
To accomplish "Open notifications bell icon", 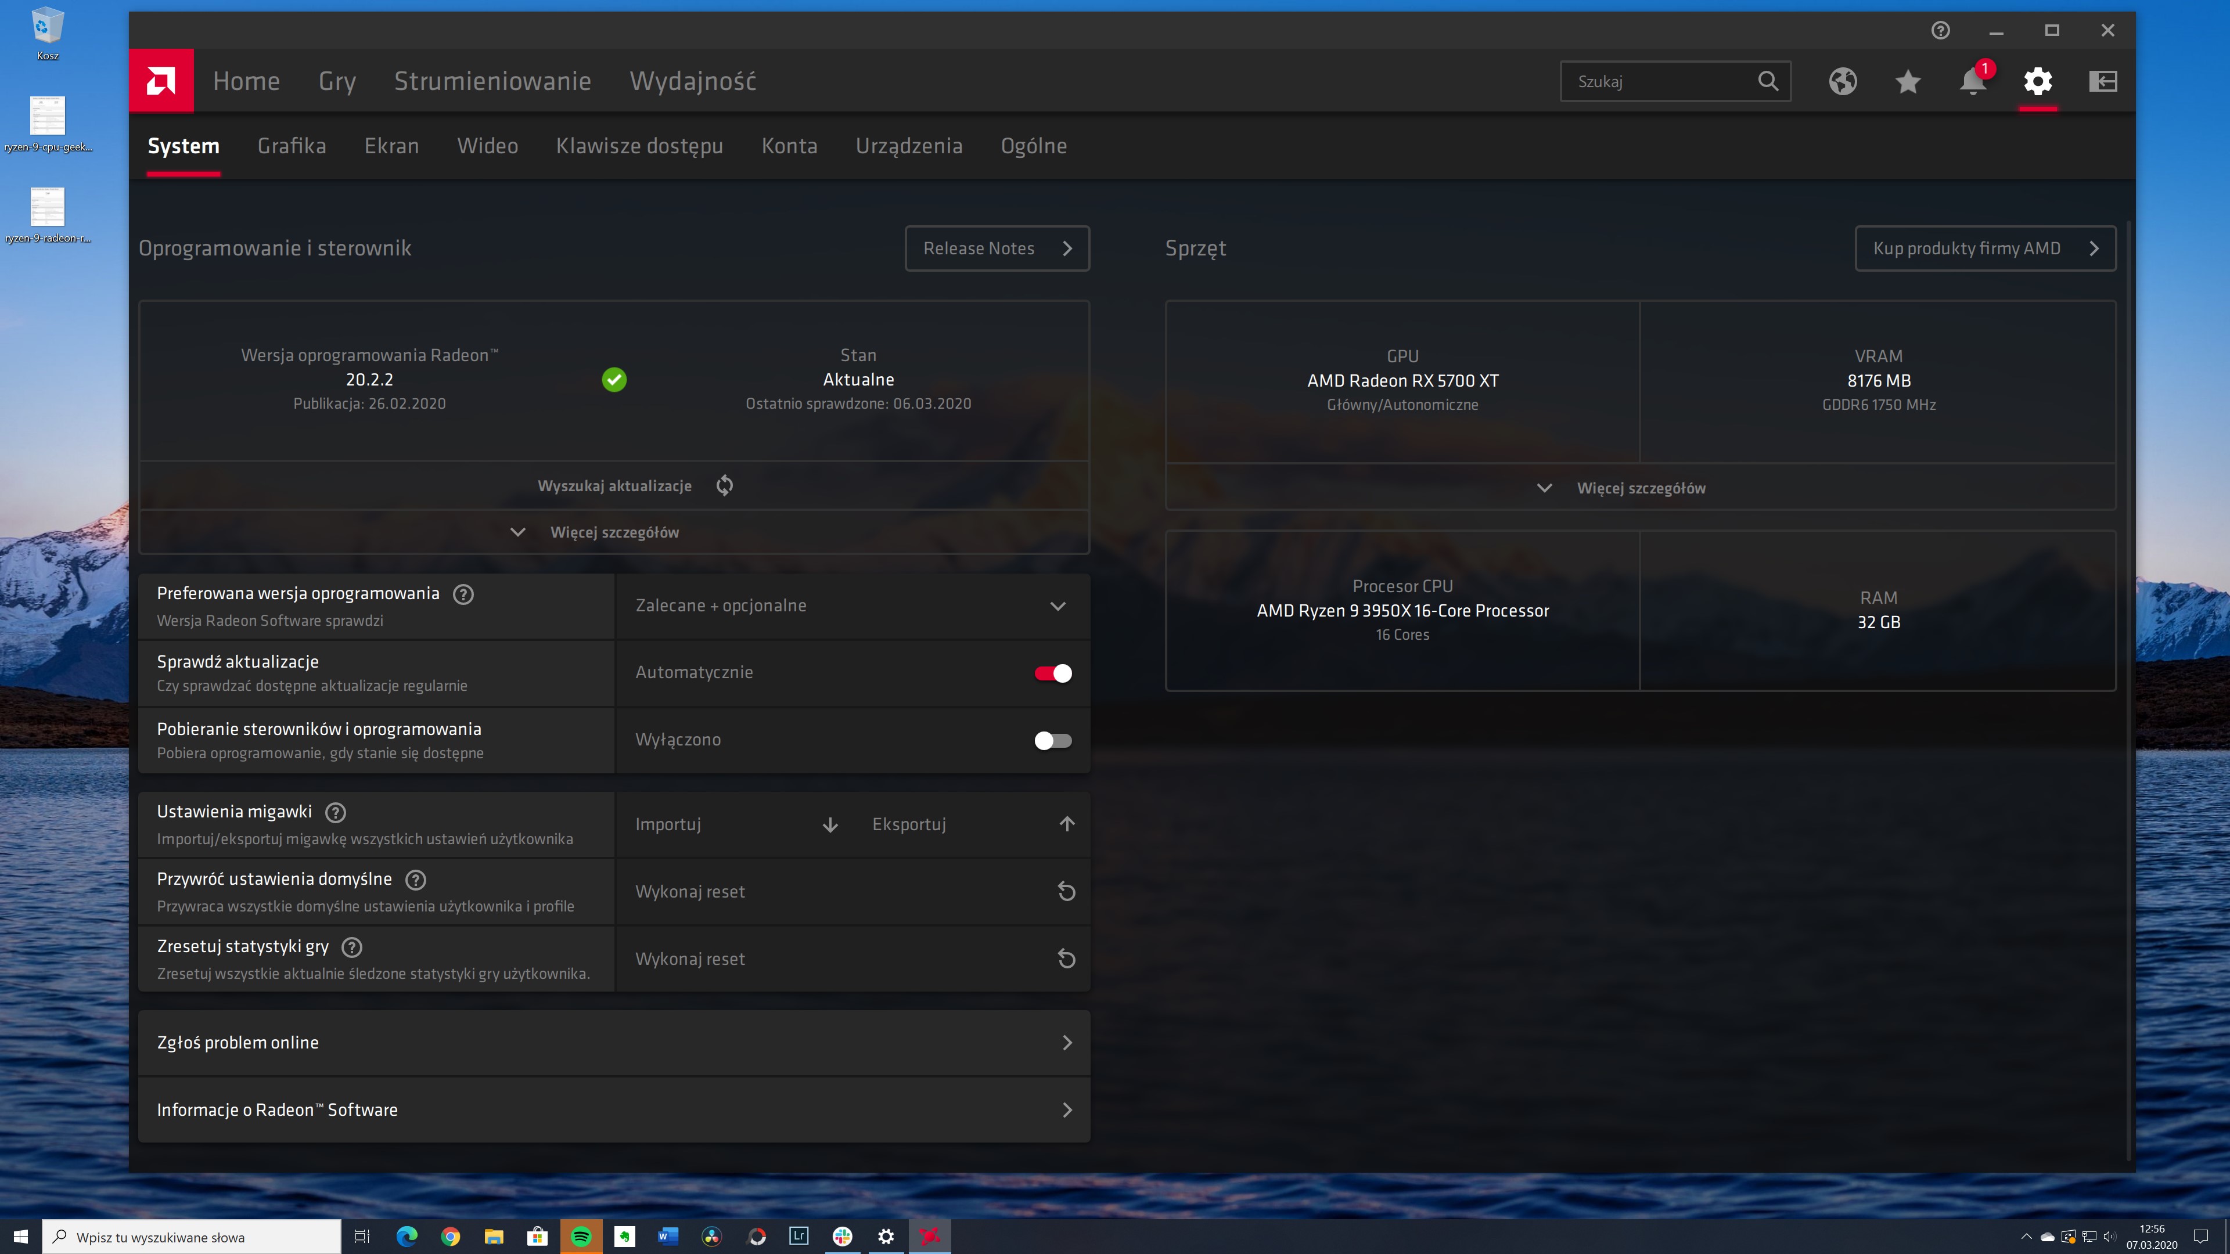I will coord(1973,81).
